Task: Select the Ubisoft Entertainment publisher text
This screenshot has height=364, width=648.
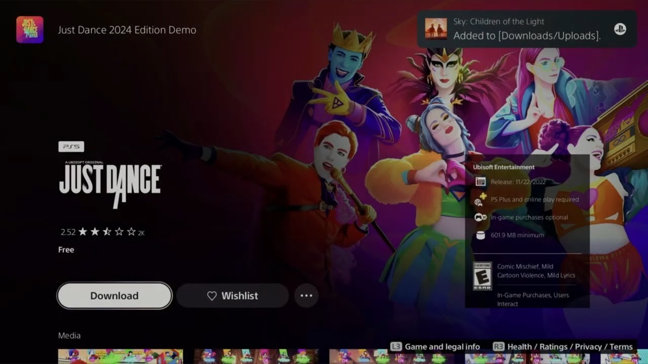Action: click(504, 167)
